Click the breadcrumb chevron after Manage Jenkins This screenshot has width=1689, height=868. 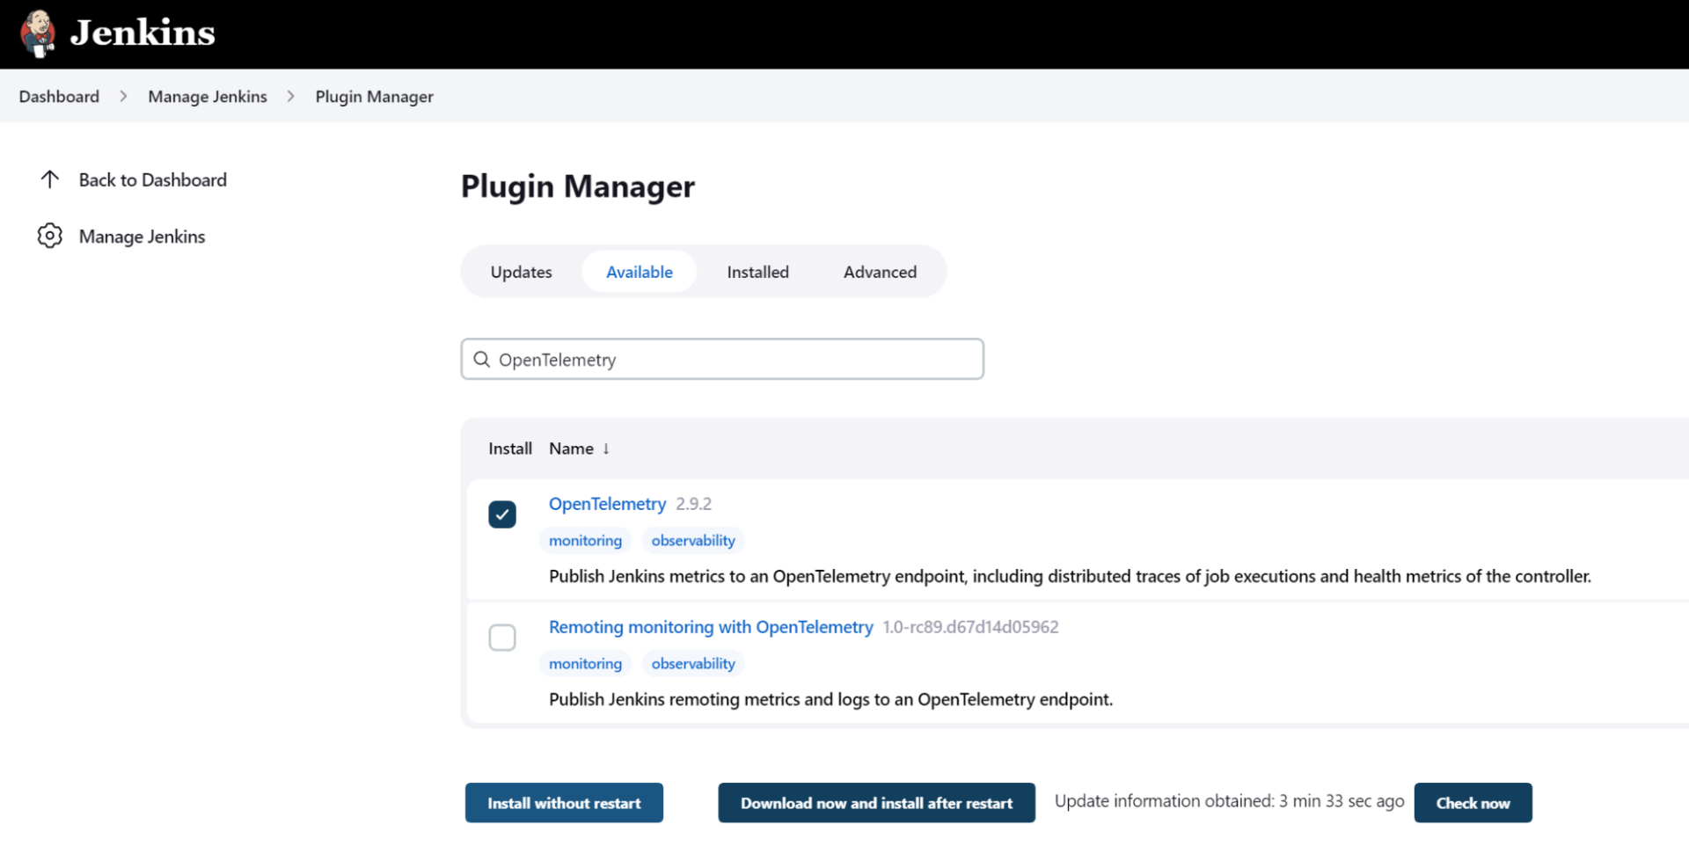tap(290, 96)
